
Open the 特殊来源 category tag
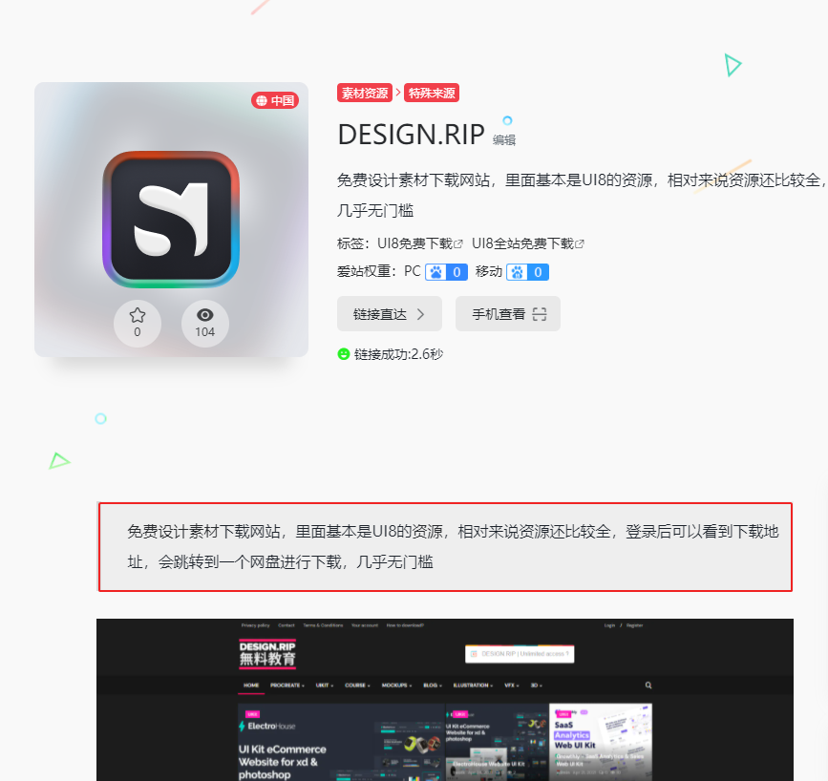click(x=432, y=93)
